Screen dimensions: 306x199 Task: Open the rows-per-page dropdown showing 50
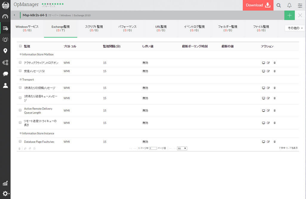[x=182, y=148]
